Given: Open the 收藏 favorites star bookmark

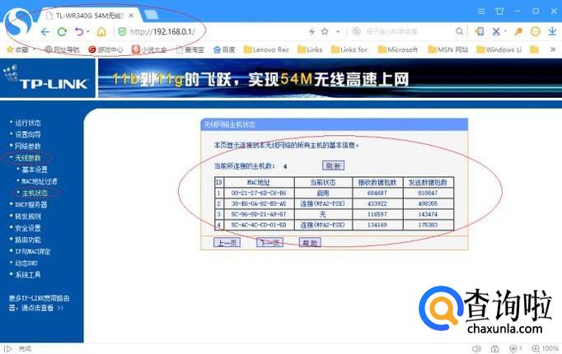Looking at the screenshot, I should point(17,49).
